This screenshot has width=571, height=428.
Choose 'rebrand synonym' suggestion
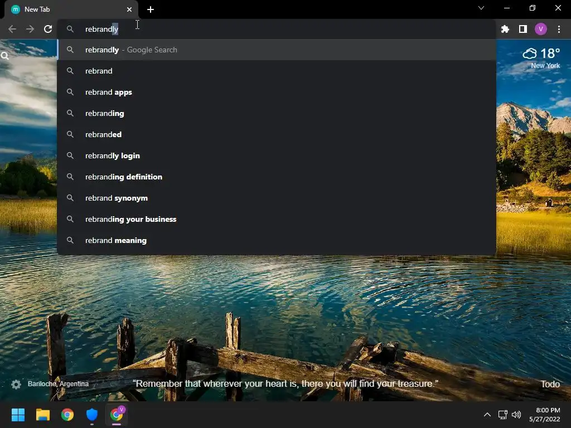coord(277,198)
